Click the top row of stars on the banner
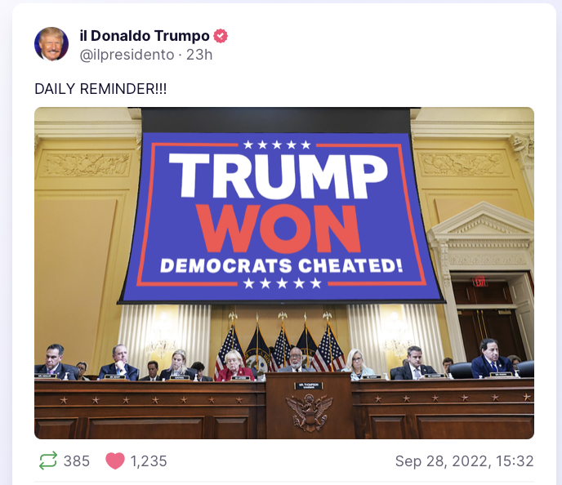 (277, 145)
